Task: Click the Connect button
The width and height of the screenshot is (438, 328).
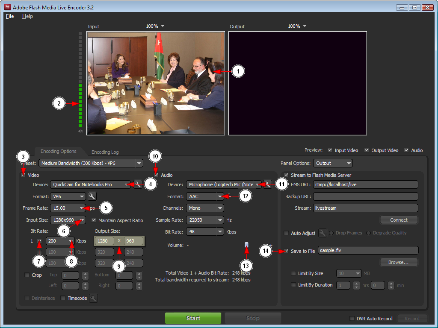Action: click(x=399, y=220)
